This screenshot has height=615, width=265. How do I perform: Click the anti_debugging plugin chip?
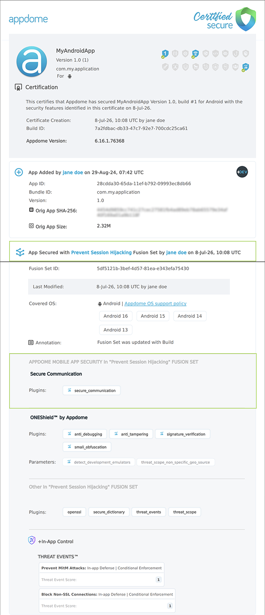[x=85, y=434]
